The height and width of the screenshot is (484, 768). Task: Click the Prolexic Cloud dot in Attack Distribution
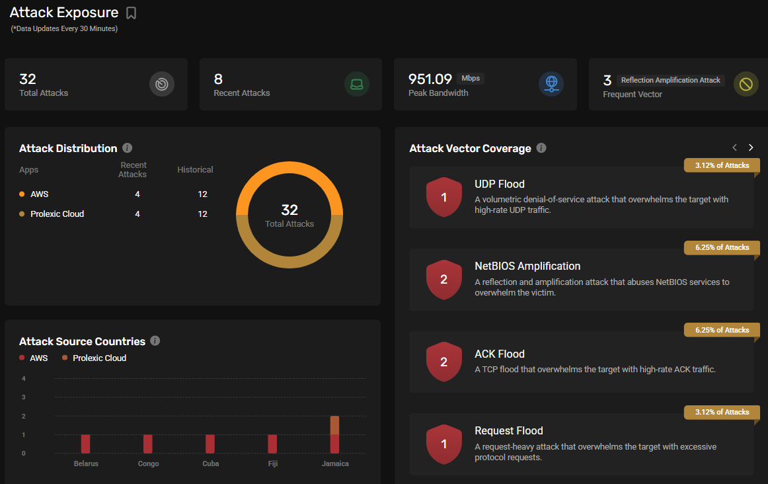[22, 214]
